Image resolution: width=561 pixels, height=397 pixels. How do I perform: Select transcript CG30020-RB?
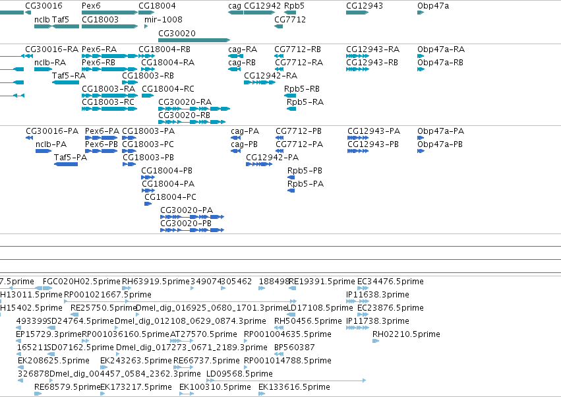tap(192, 122)
